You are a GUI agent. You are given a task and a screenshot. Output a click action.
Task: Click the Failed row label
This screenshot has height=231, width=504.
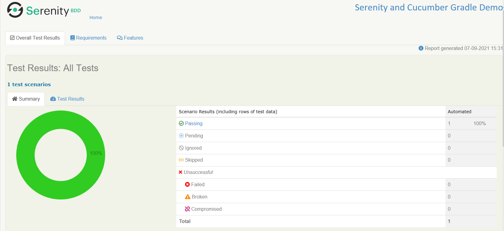[198, 184]
